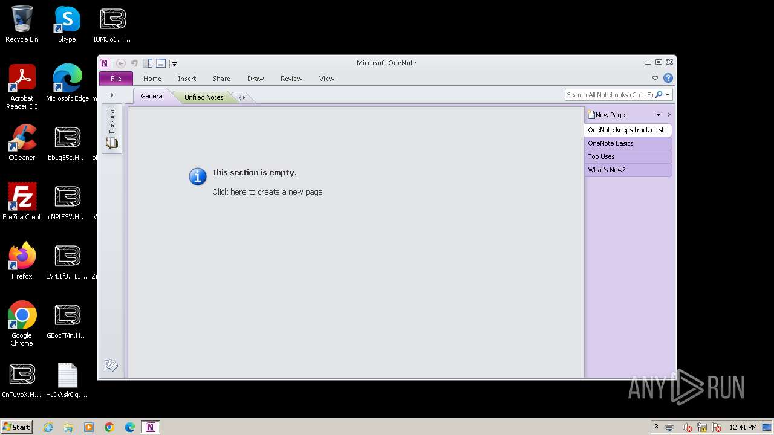The height and width of the screenshot is (435, 774).
Task: Click the search magnifier icon
Action: 659,95
